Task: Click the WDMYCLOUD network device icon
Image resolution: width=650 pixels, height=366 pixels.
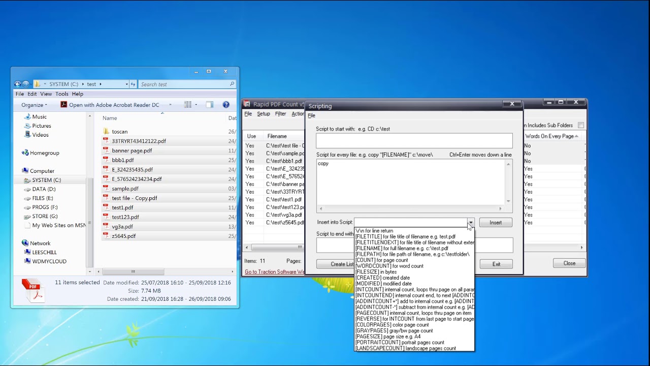Action: point(27,261)
